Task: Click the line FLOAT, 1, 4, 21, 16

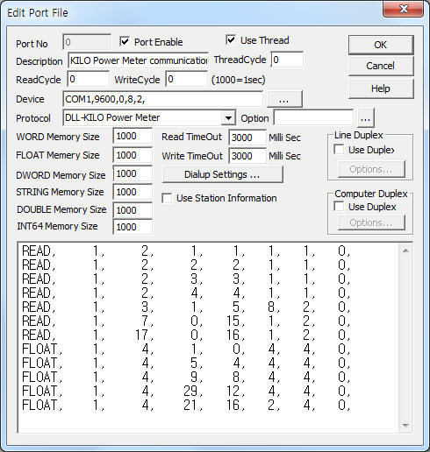Action: point(186,405)
